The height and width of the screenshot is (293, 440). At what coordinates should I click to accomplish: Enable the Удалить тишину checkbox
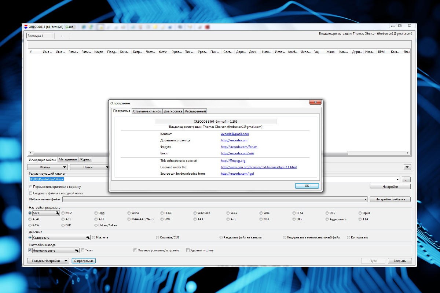coord(188,251)
